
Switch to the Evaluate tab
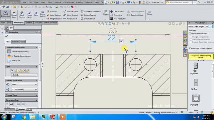pos(38,23)
